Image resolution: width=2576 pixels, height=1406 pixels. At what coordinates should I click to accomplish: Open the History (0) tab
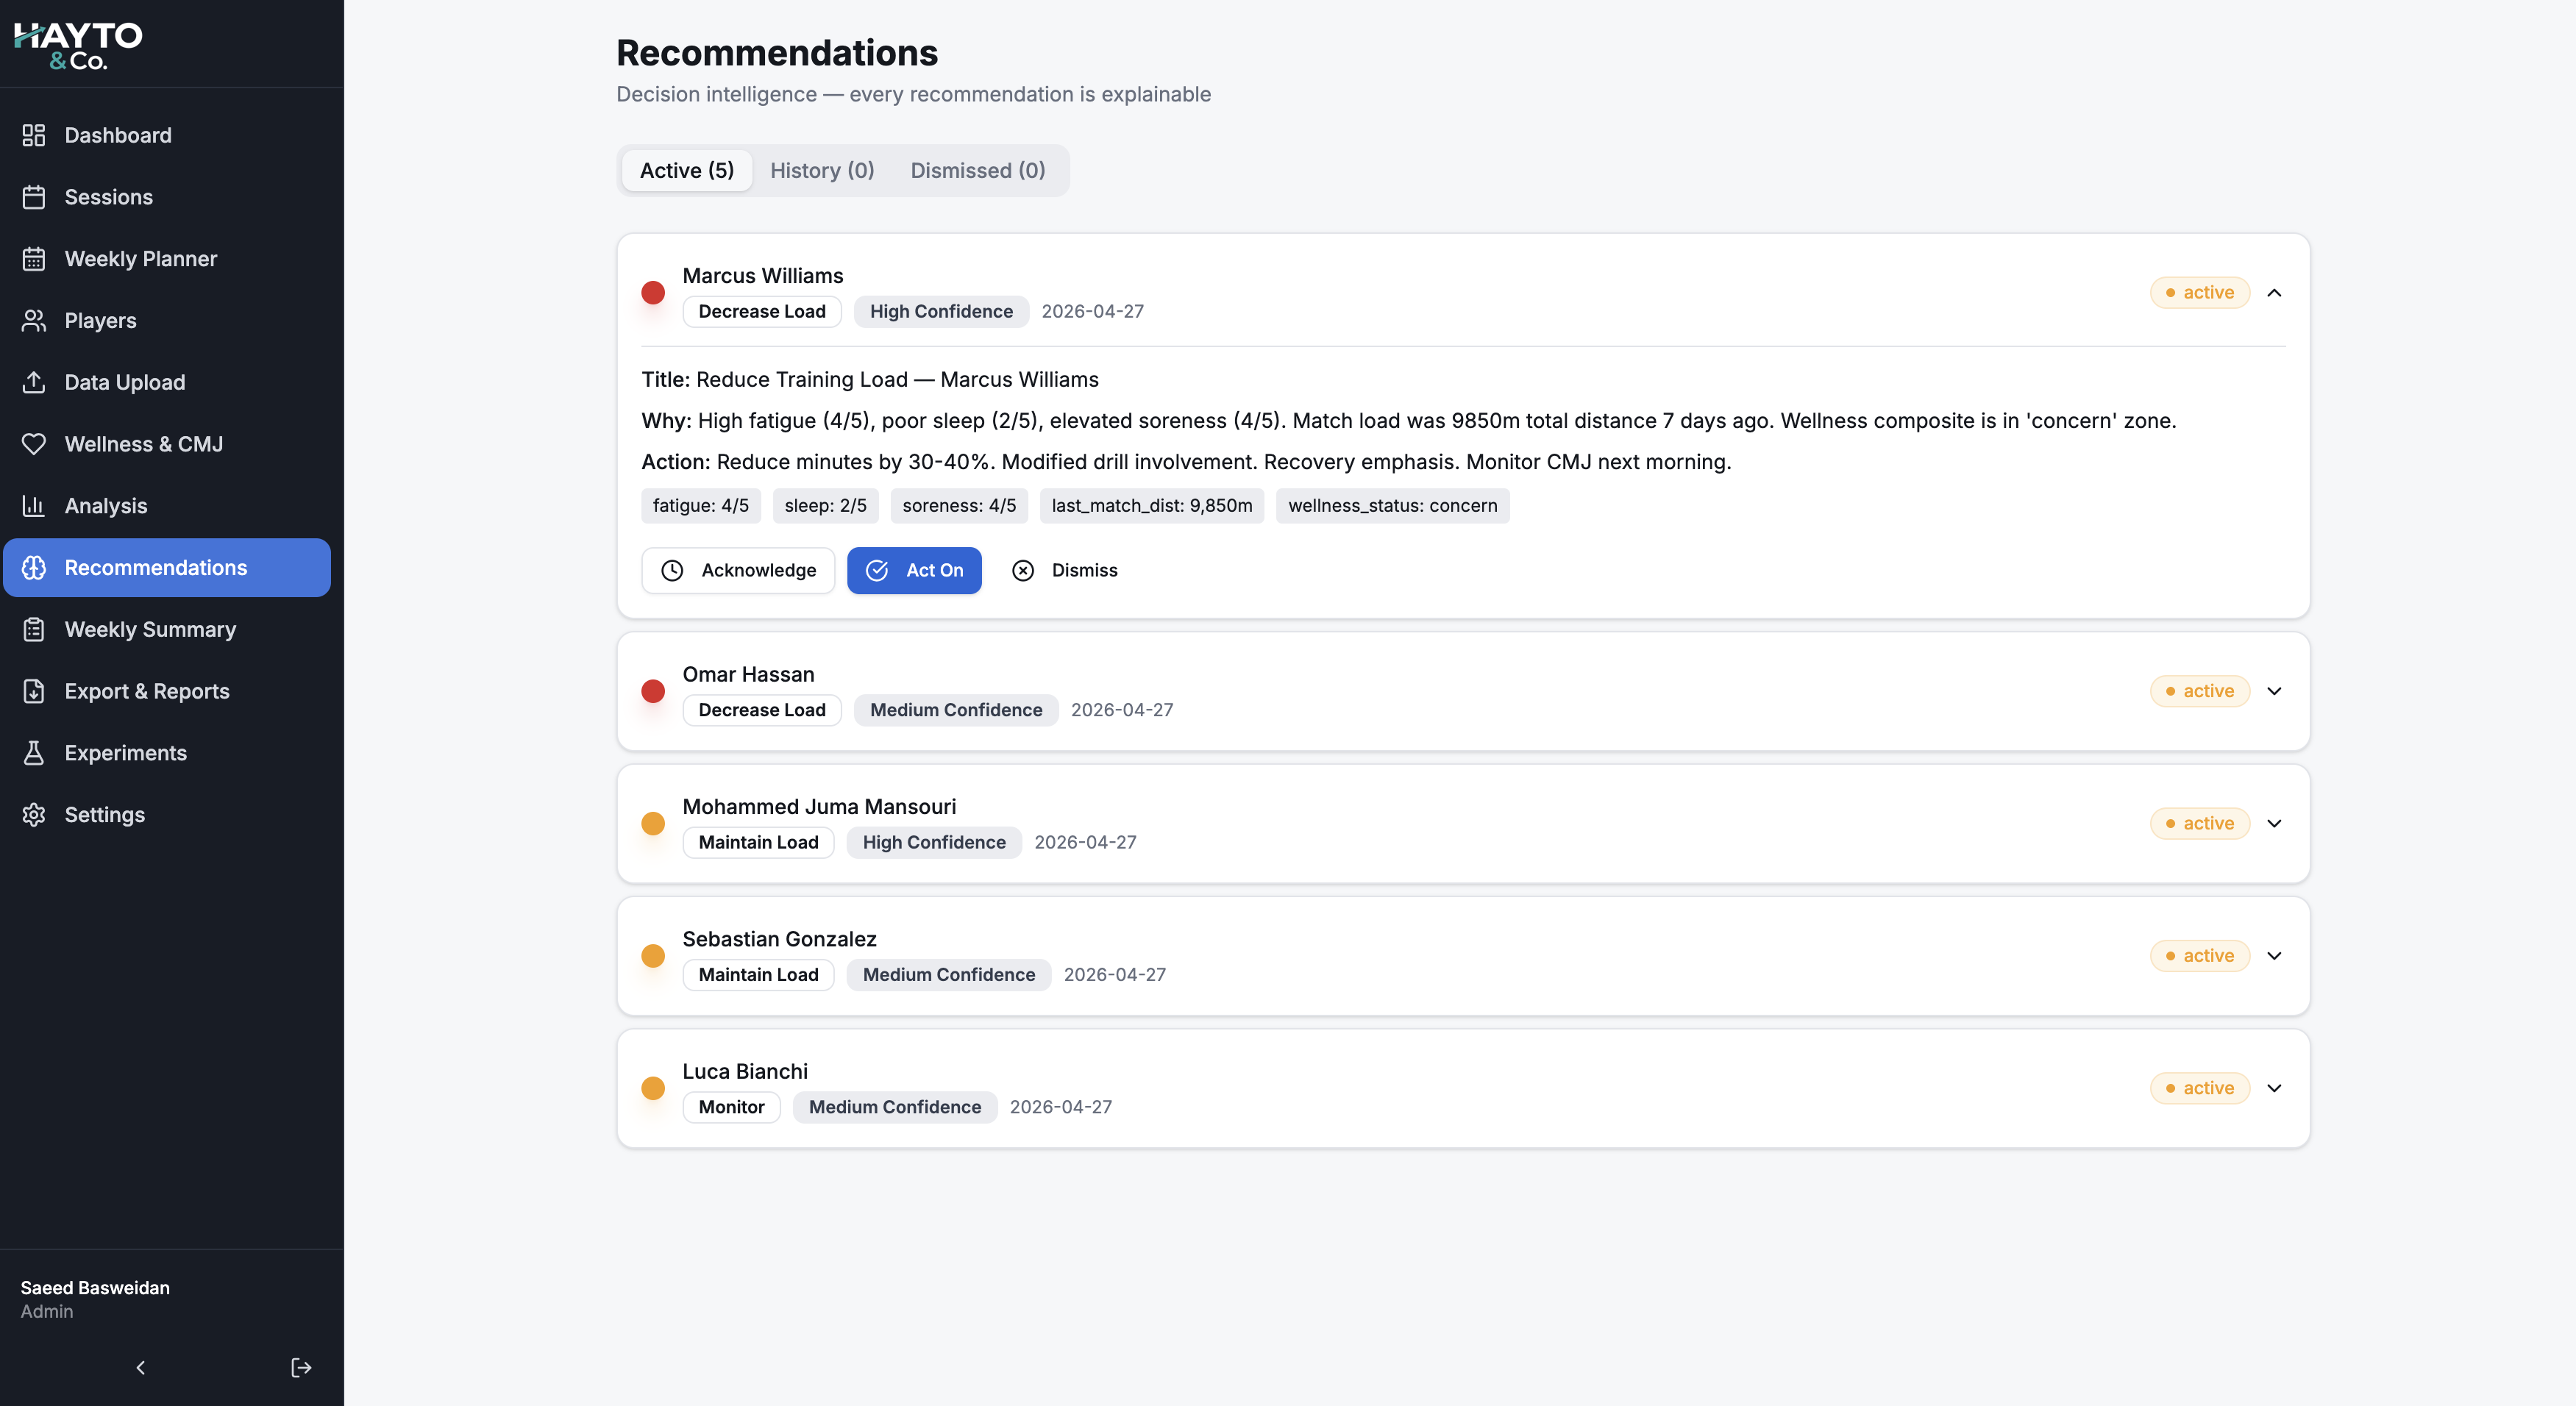(822, 170)
